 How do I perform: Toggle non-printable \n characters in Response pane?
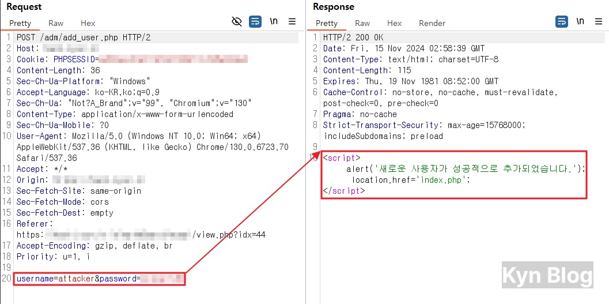580,21
